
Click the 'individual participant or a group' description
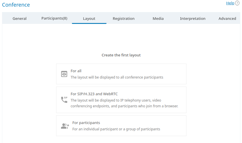coord(116,129)
